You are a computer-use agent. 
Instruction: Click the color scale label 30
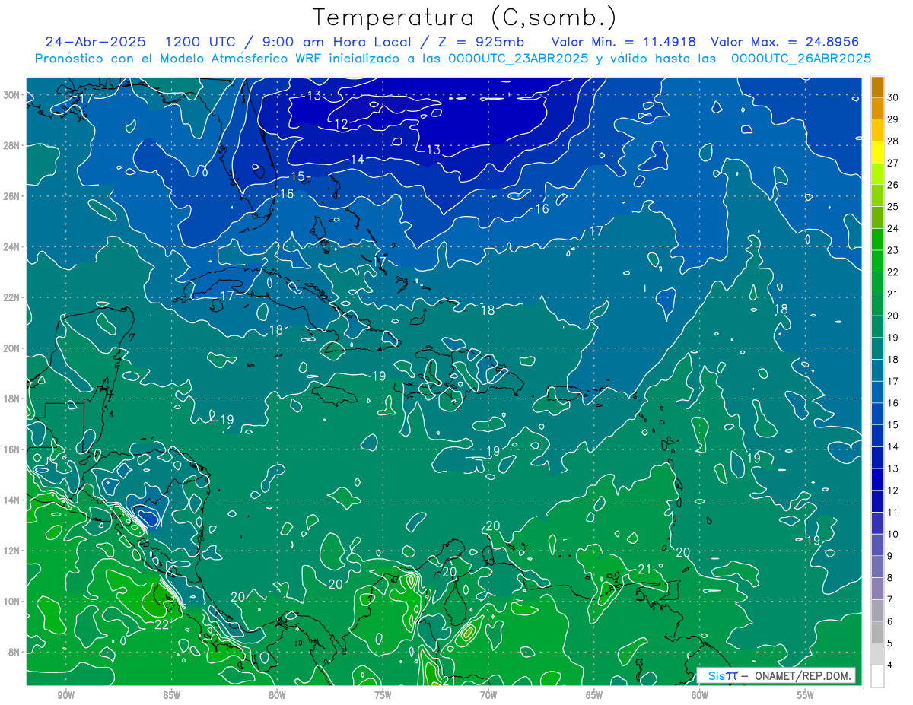click(x=892, y=97)
